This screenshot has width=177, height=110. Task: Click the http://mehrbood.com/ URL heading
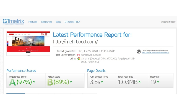tap(76, 42)
